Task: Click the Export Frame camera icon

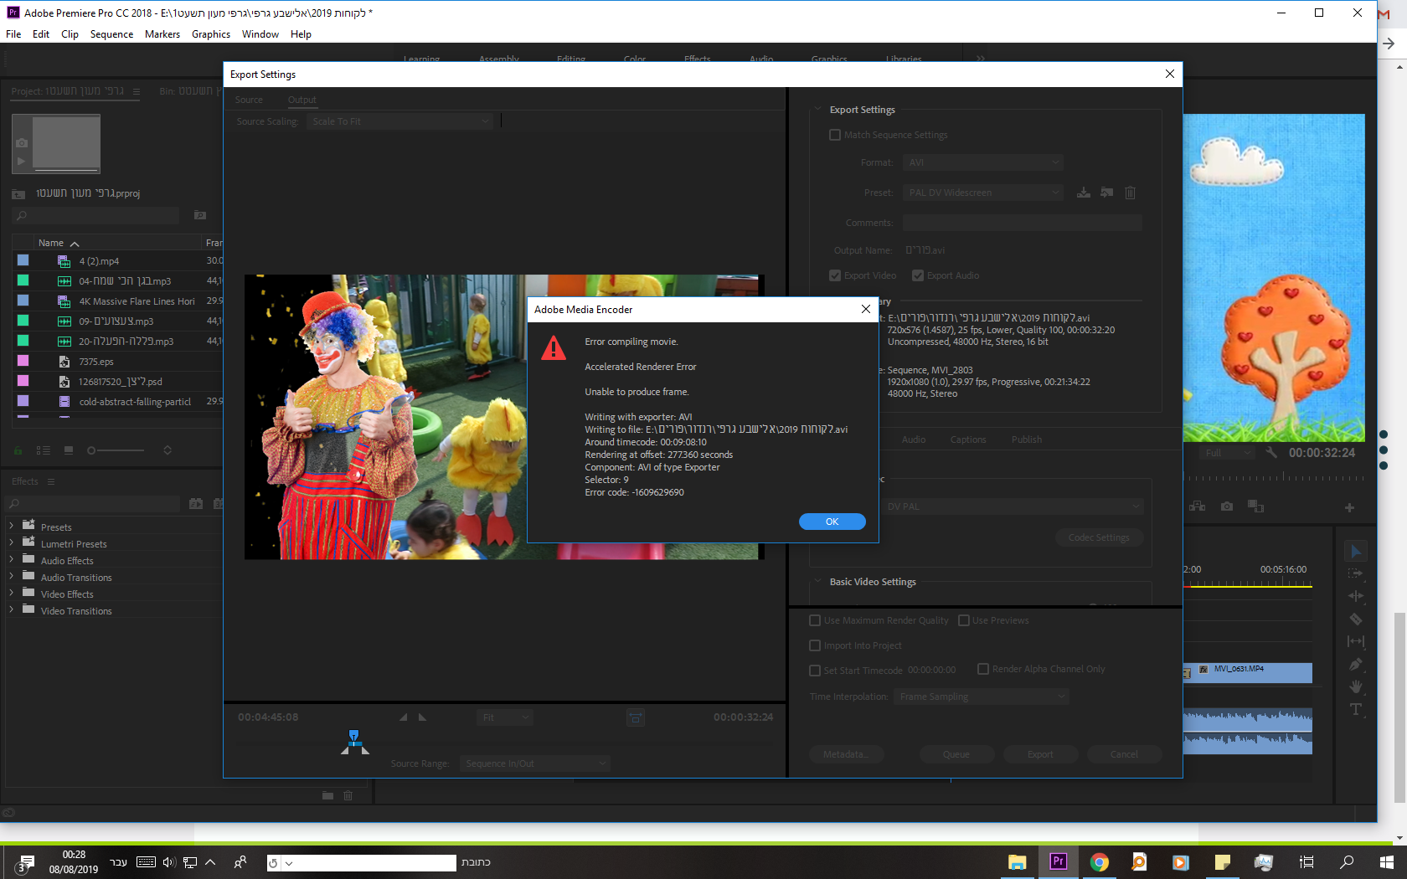Action: [1227, 506]
